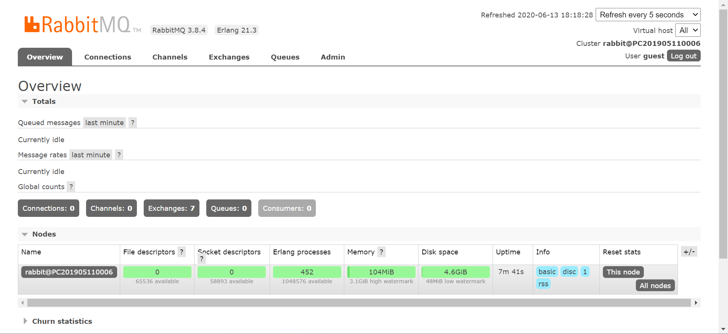
Task: Click the RabbitMQ 3.8.4 version label
Action: (x=179, y=30)
